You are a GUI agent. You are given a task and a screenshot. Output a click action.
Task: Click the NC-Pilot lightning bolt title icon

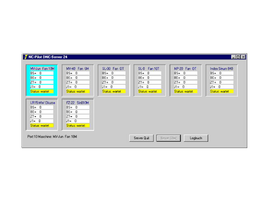point(25,57)
